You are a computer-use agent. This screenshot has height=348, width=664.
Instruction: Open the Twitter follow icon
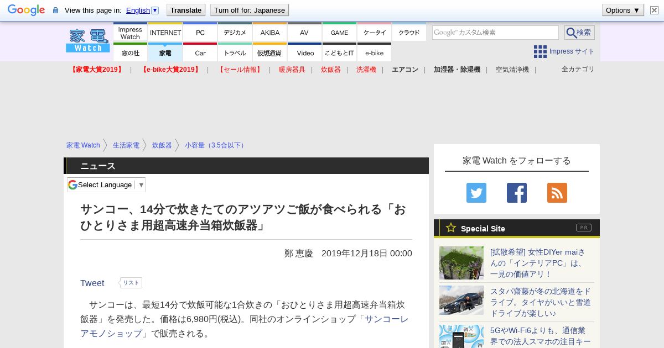(x=476, y=193)
